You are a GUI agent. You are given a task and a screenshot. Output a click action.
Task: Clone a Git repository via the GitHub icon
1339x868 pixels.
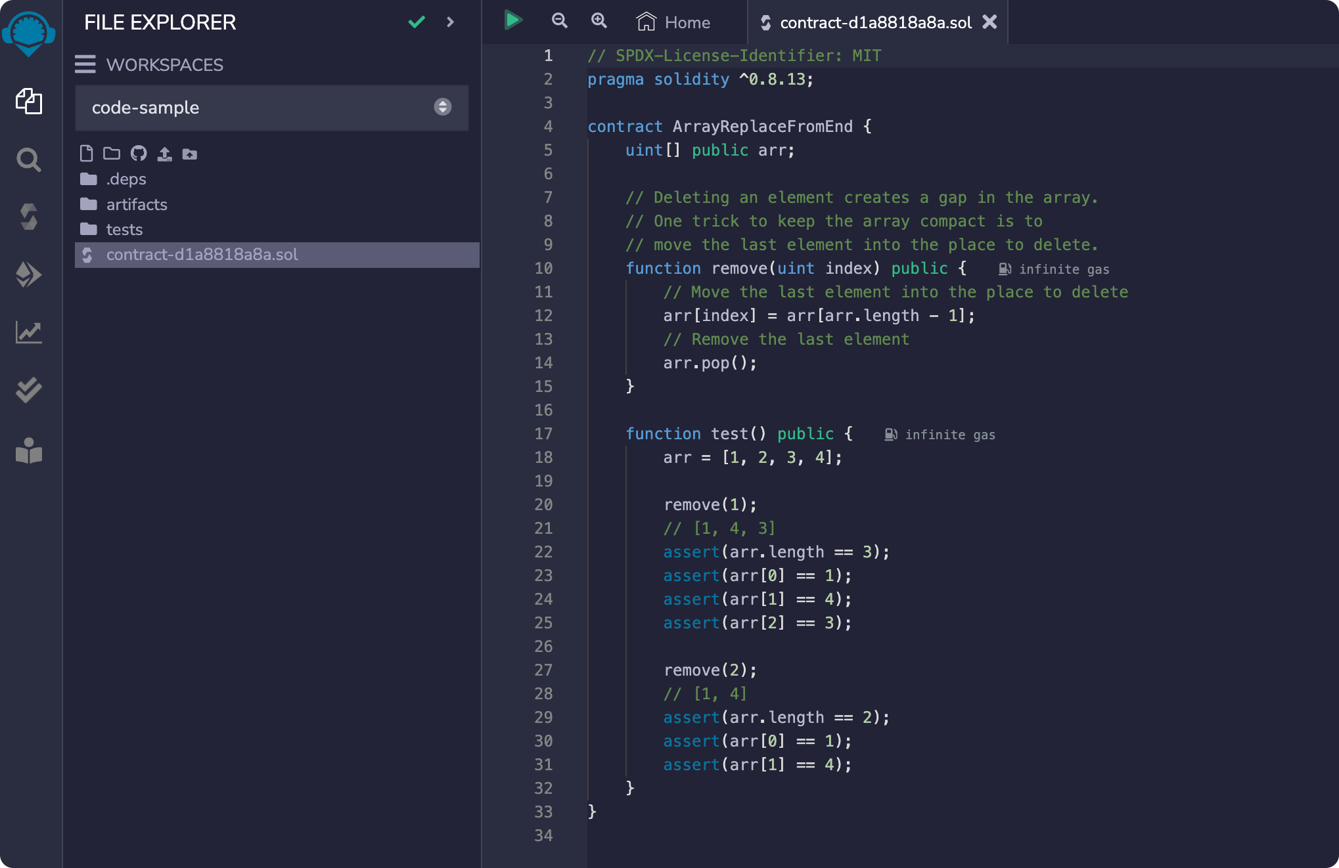point(139,154)
